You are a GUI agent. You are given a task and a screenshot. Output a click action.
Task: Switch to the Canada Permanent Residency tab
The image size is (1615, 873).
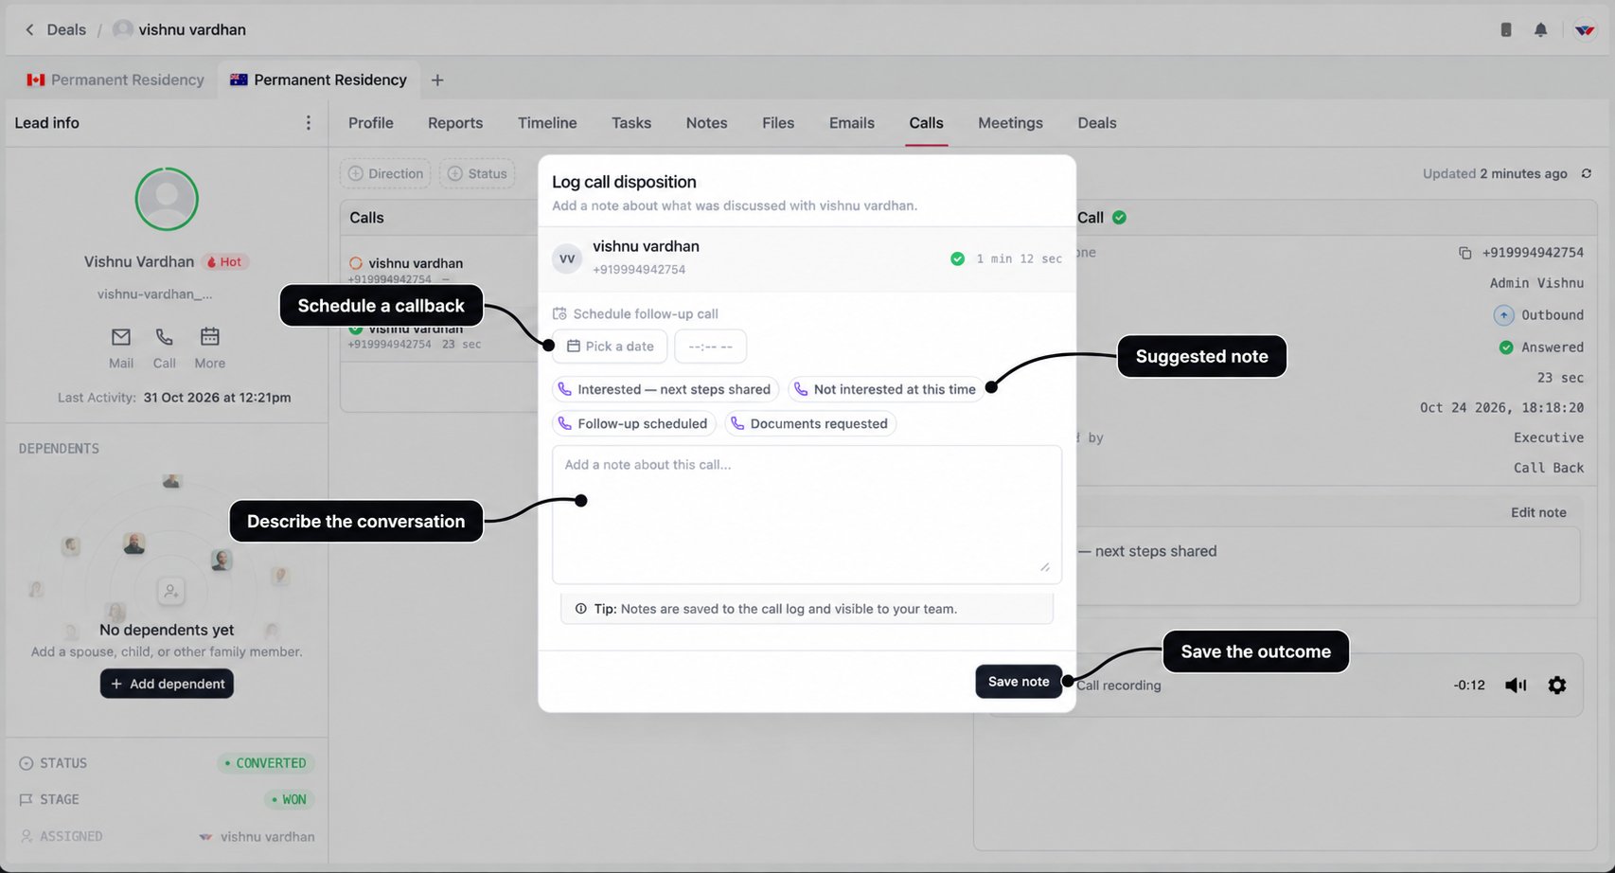pos(115,80)
